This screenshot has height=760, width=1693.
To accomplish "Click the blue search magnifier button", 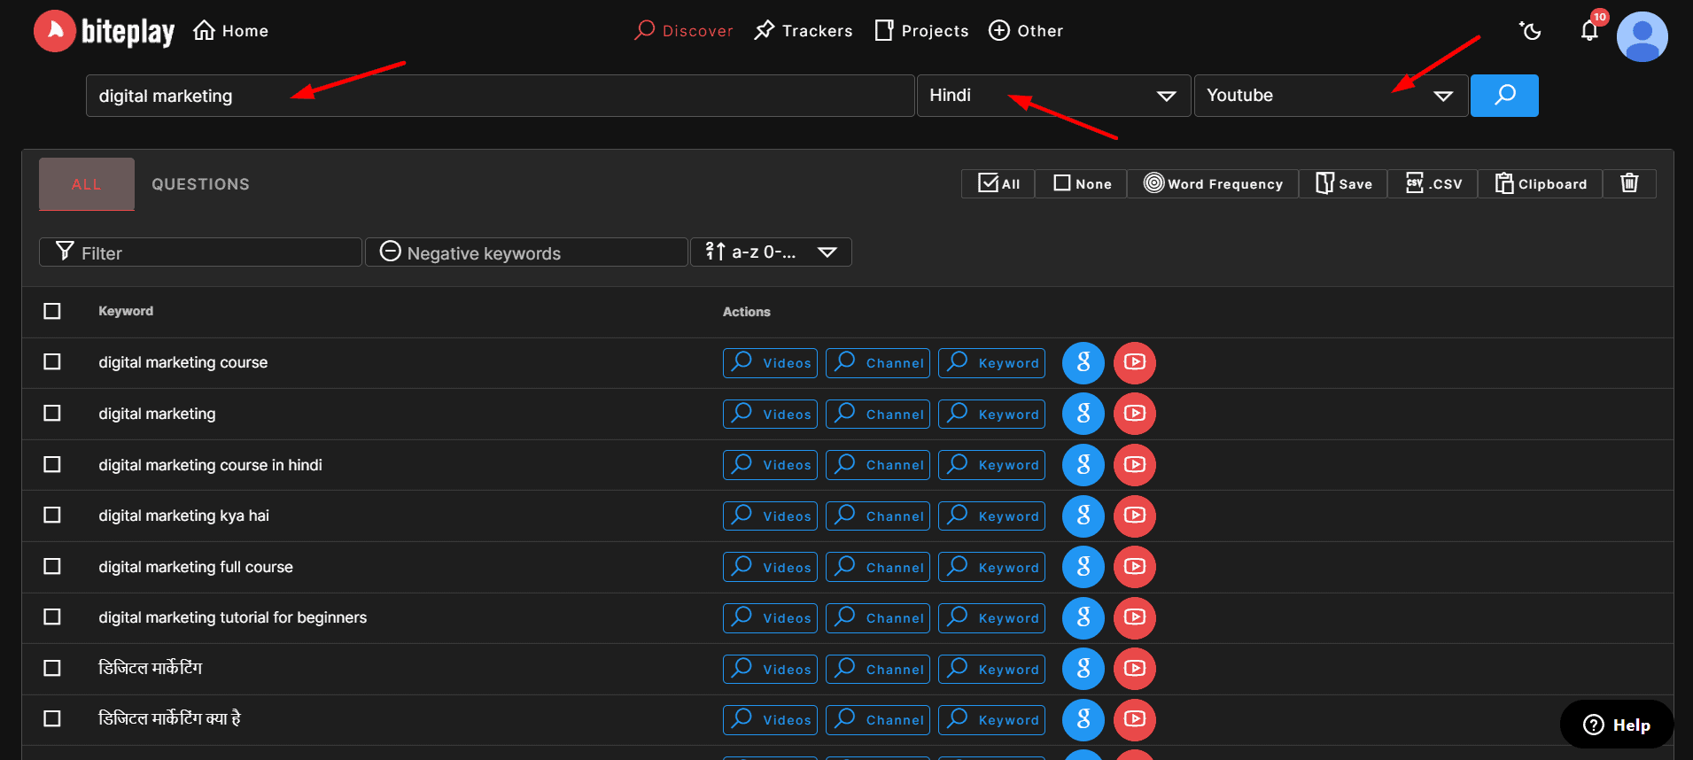I will (x=1503, y=96).
